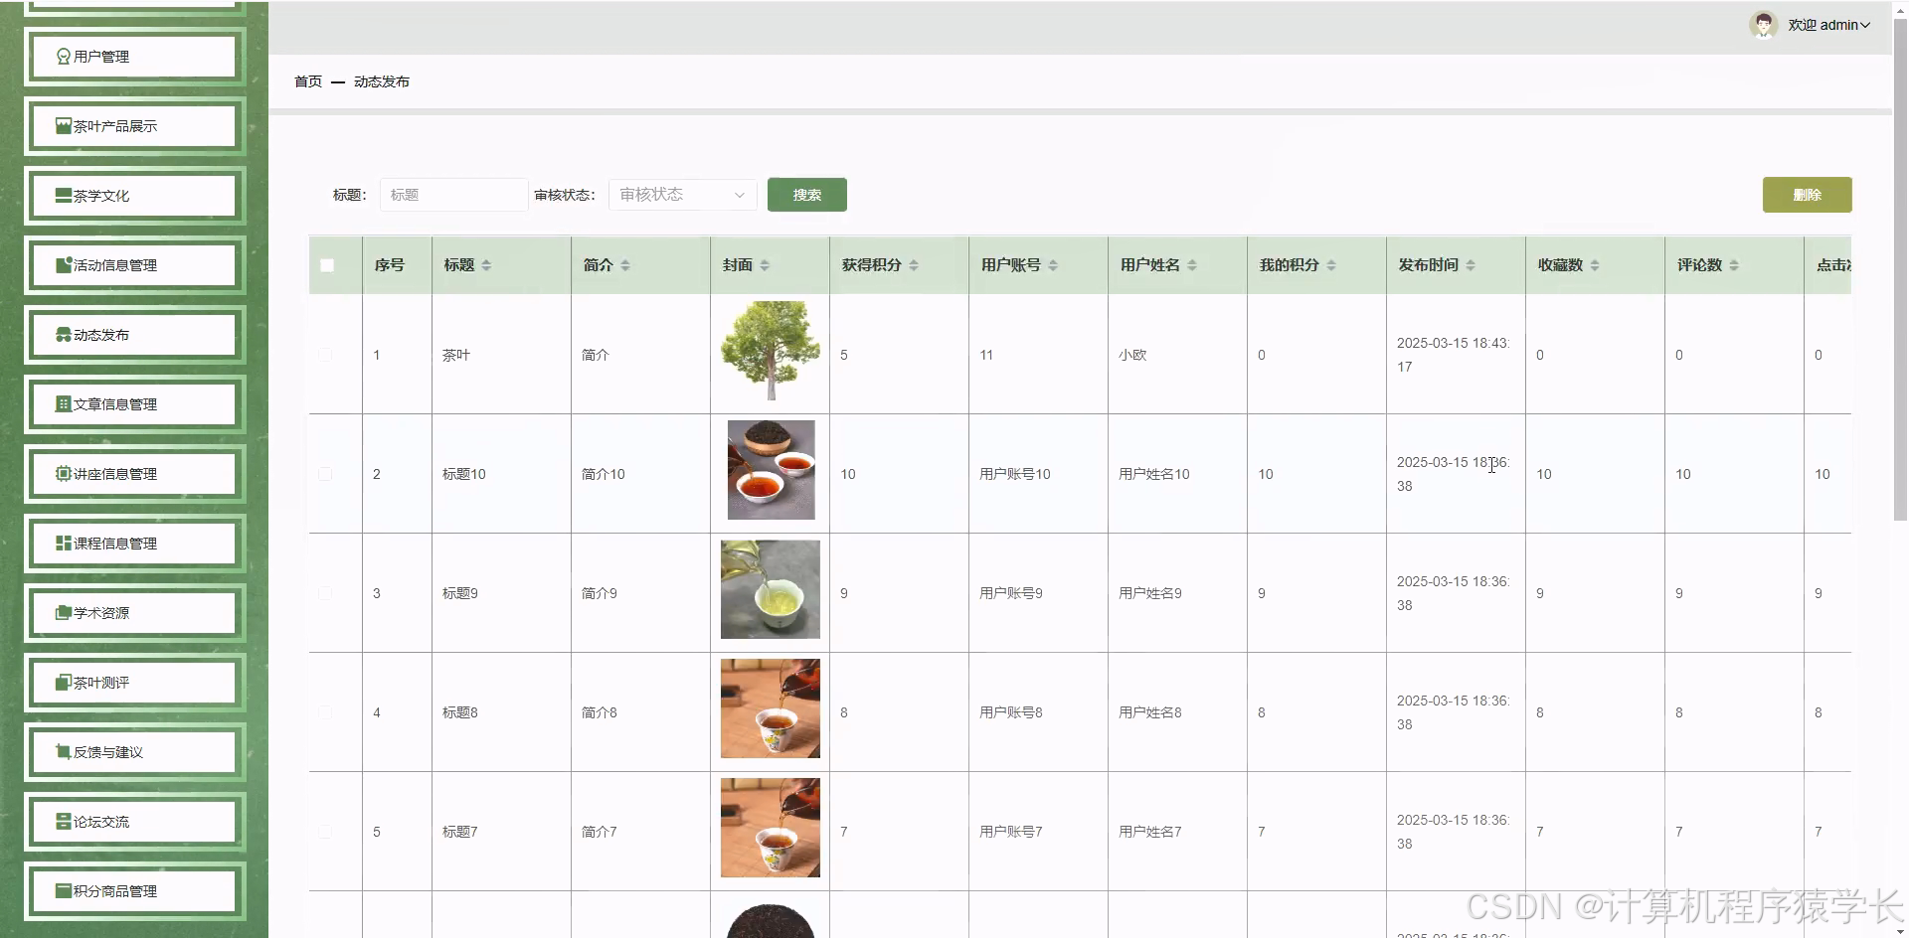Screen dimensions: 1909x938
Task: Sort table by 发布时间 column arrows
Action: (x=1471, y=265)
